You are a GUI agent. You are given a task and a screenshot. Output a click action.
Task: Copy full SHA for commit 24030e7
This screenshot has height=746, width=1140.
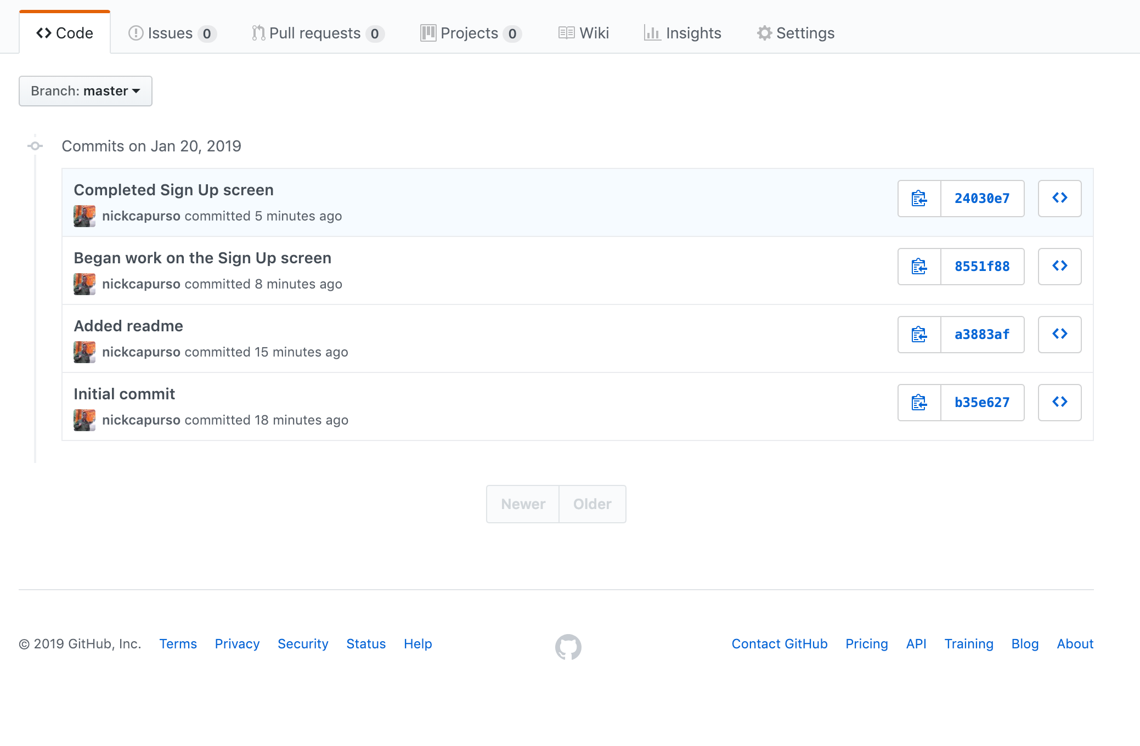(x=919, y=199)
